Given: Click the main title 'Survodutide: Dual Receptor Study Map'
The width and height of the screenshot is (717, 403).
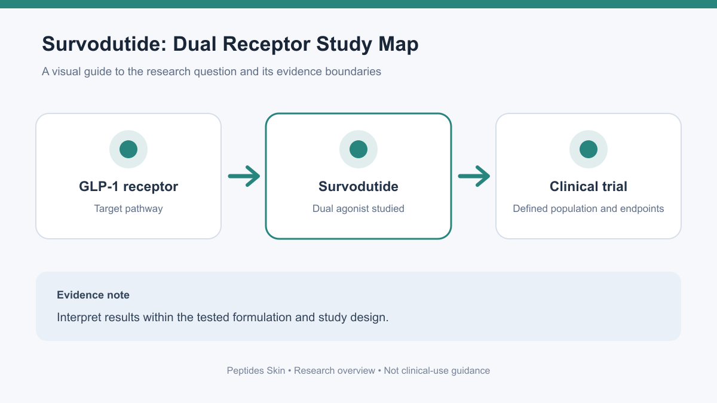Looking at the screenshot, I should (230, 45).
